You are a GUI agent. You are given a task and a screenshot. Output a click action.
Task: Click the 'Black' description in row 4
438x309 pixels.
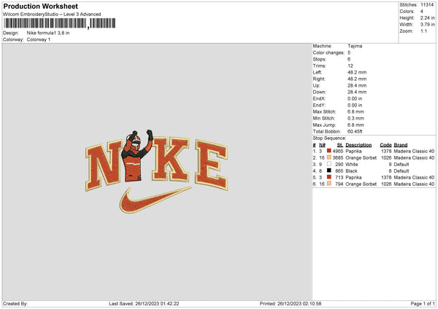click(351, 171)
